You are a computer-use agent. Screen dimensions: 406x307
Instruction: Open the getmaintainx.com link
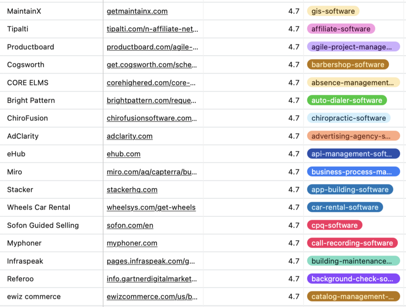pyautogui.click(x=137, y=11)
